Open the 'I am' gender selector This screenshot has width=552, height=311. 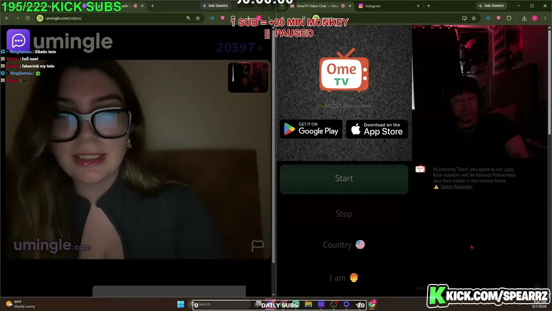(344, 278)
